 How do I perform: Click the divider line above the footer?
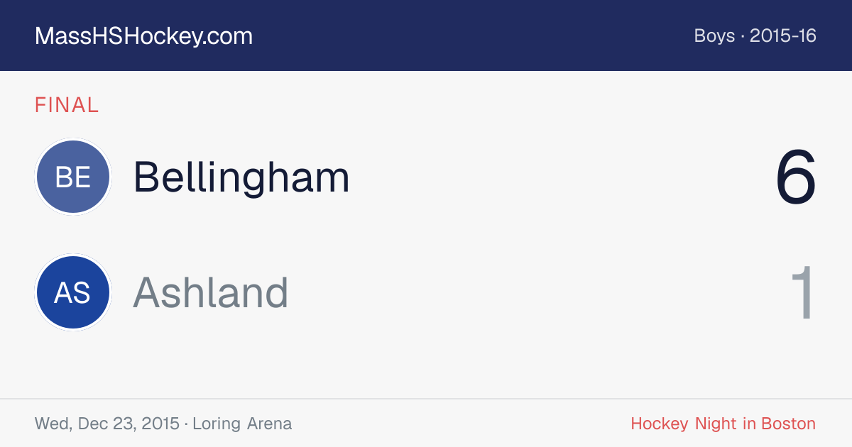[x=426, y=399]
